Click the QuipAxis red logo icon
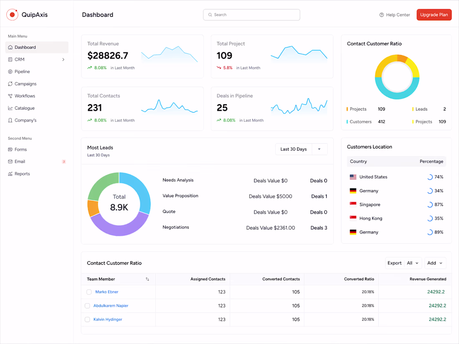 [x=12, y=15]
